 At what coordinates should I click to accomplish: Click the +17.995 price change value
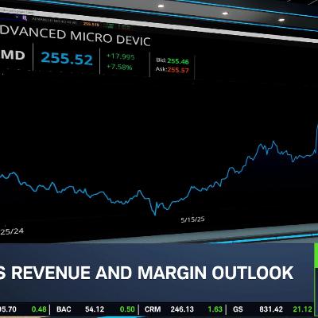[120, 56]
